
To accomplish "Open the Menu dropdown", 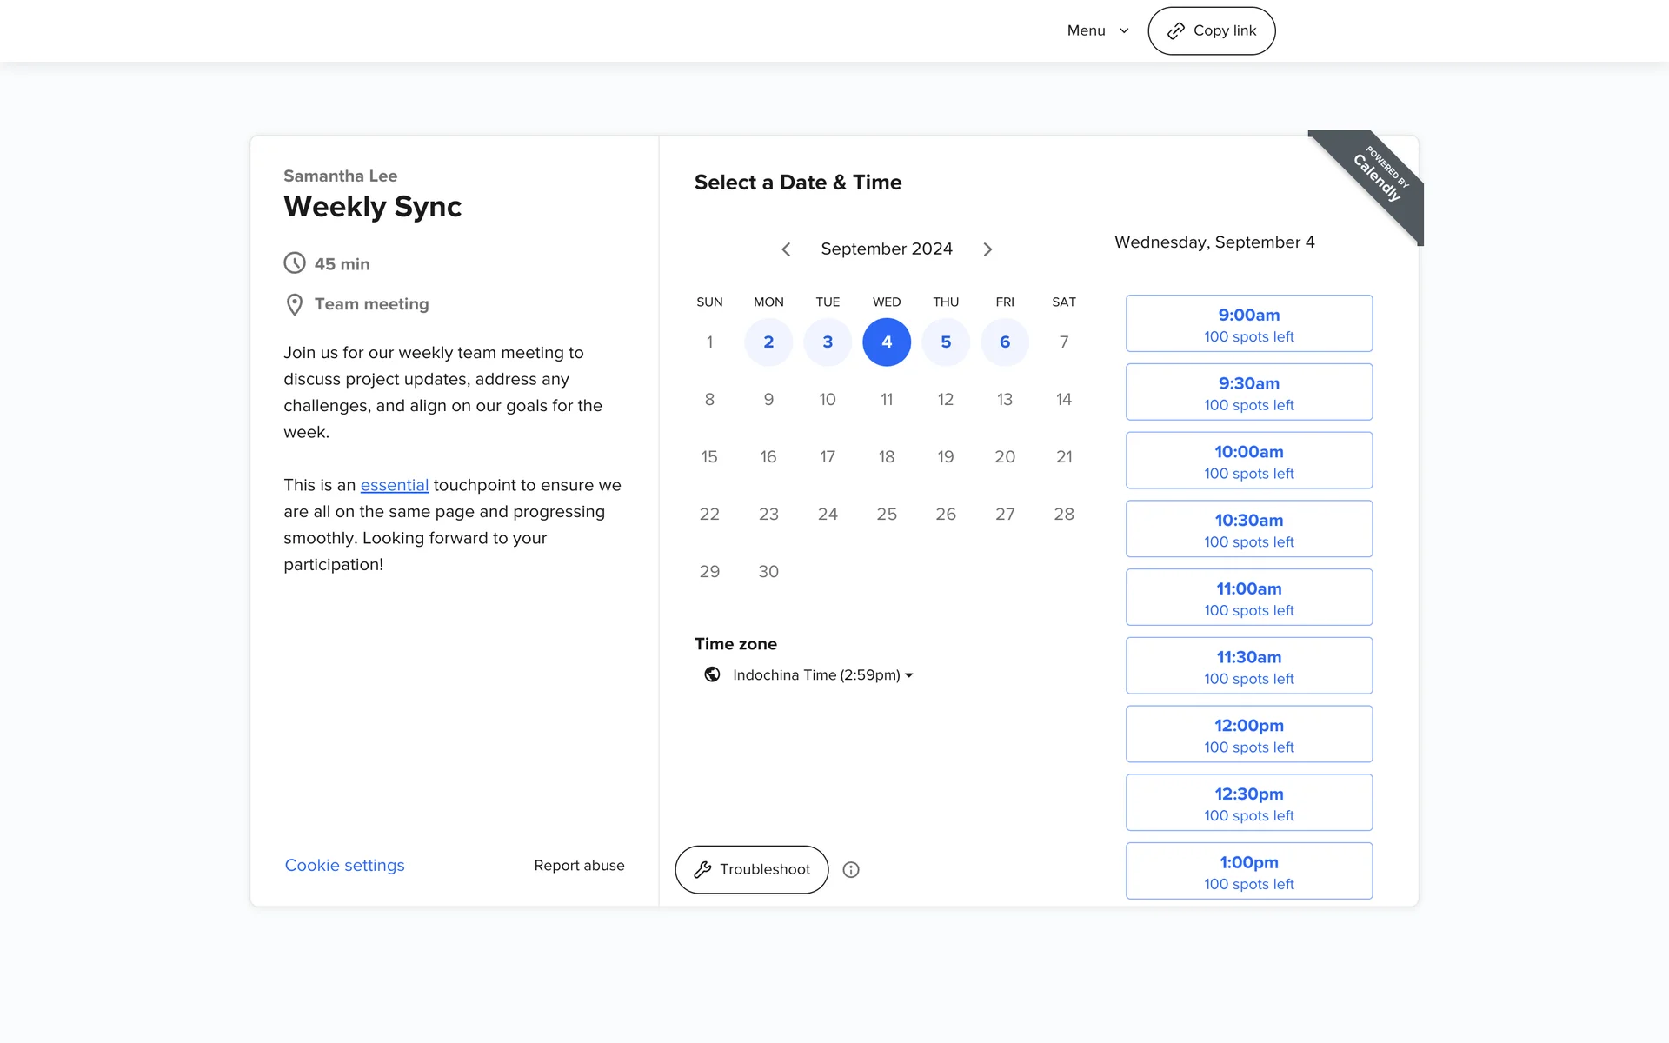I will tap(1097, 30).
